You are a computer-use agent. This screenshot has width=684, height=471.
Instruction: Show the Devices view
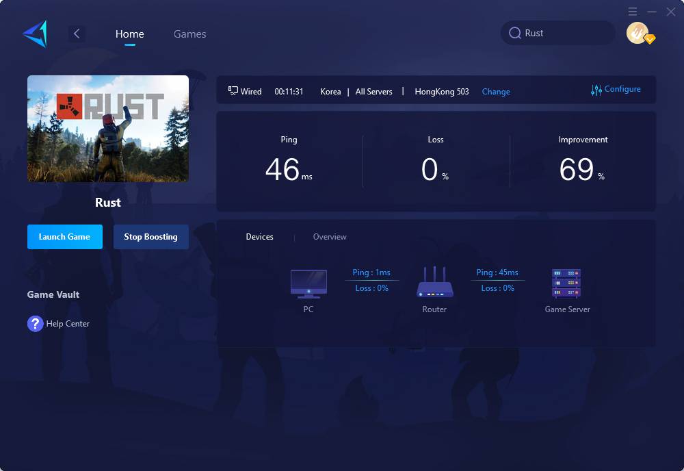[x=259, y=237]
